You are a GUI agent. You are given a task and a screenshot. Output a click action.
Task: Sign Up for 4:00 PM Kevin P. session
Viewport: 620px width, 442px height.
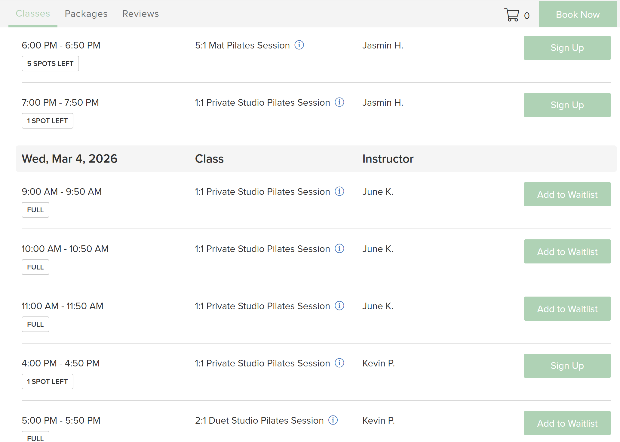pos(567,366)
